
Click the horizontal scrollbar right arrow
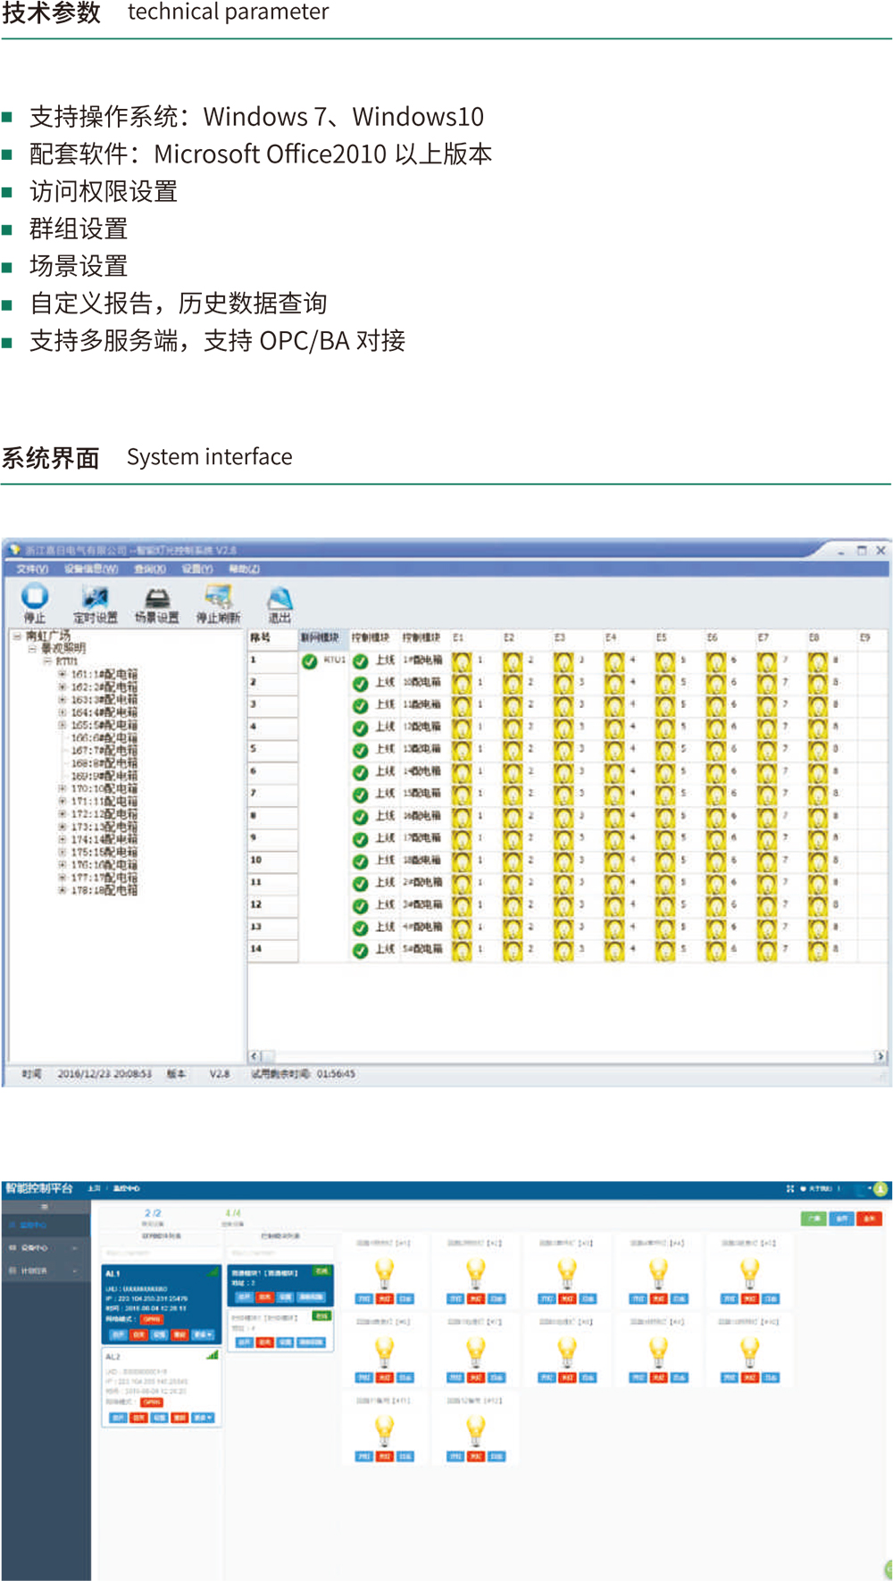pos(880,1056)
